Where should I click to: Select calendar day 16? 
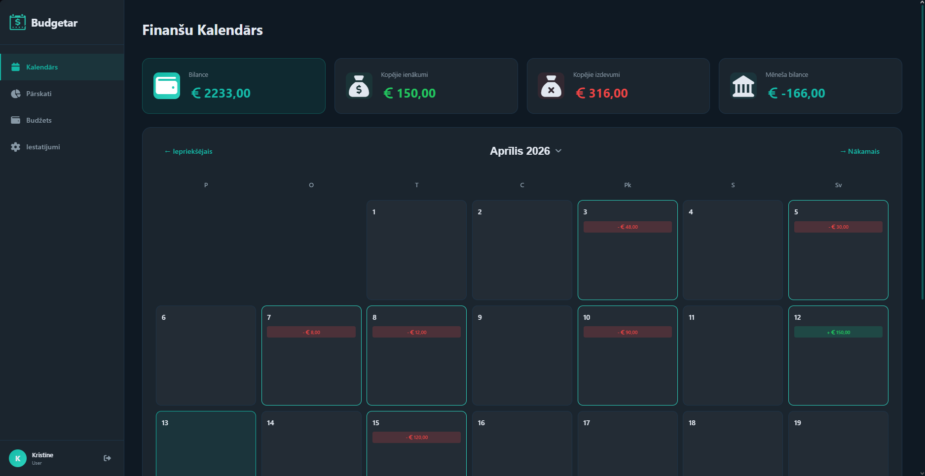pos(522,443)
